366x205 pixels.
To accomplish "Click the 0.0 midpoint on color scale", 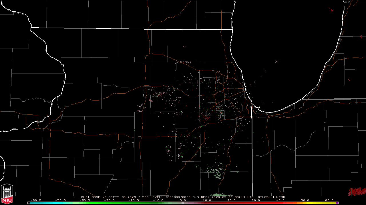I will pos(182,200).
